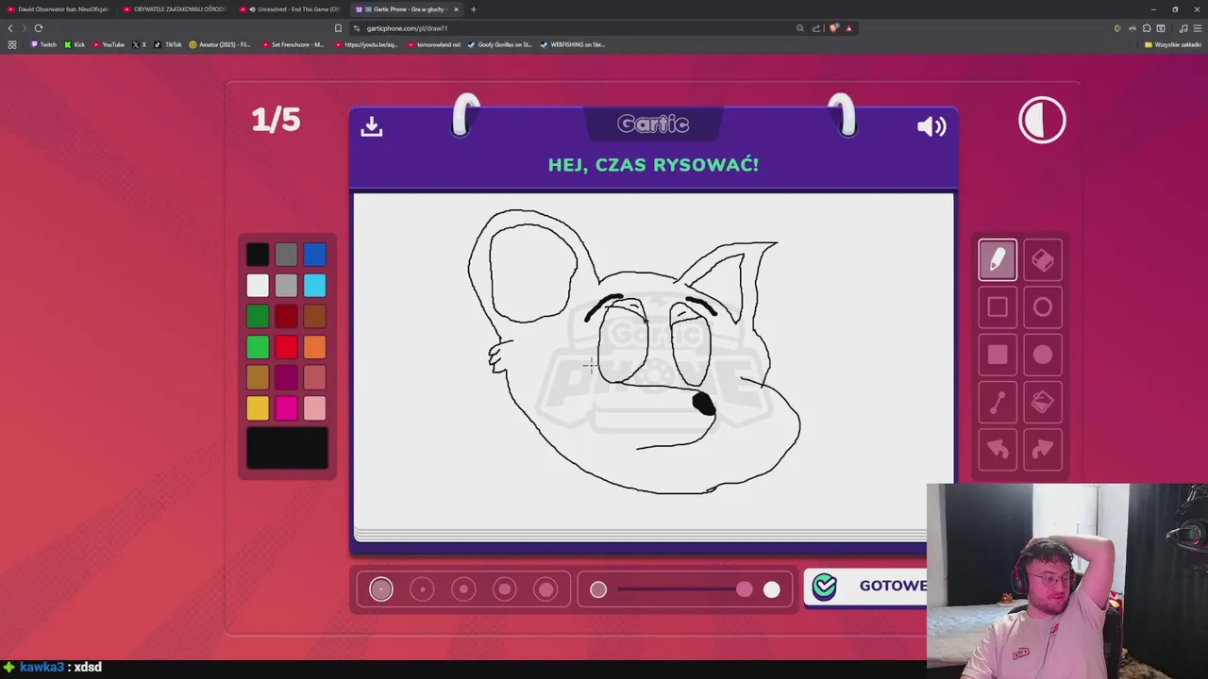Screen dimensions: 1208x679
Task: Switch to the OBYWATELE ZAATAKOWALI tab
Action: tap(175, 9)
